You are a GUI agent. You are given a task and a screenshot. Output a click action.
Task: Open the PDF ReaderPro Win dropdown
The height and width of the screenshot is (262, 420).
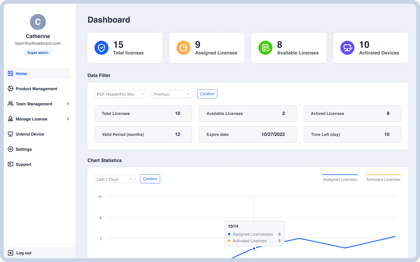[121, 94]
